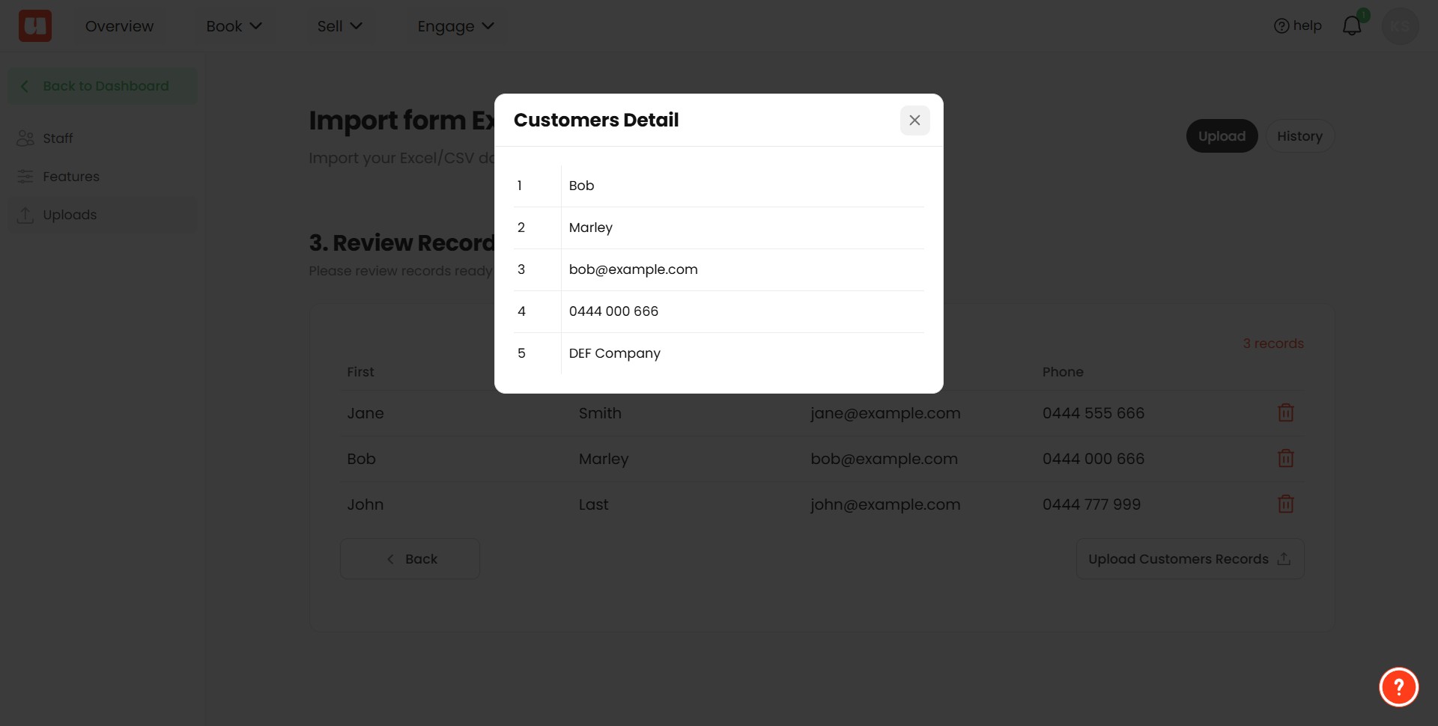This screenshot has width=1438, height=726.
Task: Expand the Engage dropdown menu
Action: (x=455, y=26)
